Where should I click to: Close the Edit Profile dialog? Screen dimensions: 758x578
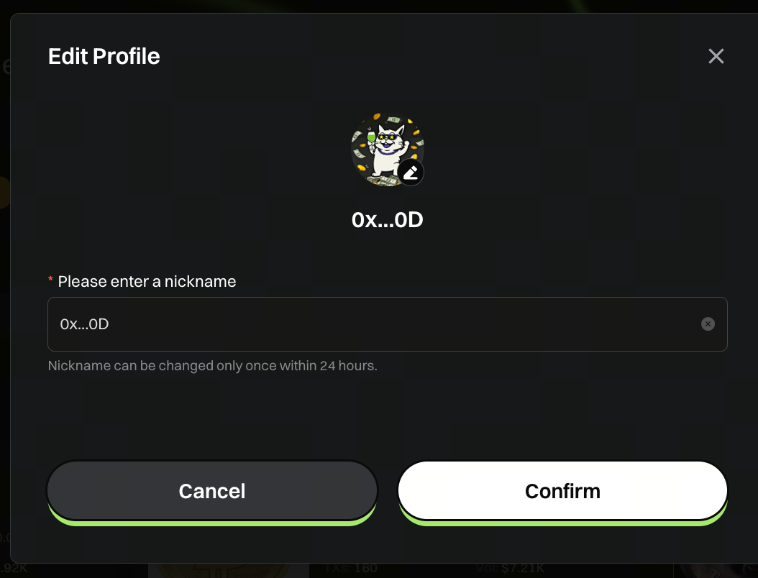(x=716, y=56)
